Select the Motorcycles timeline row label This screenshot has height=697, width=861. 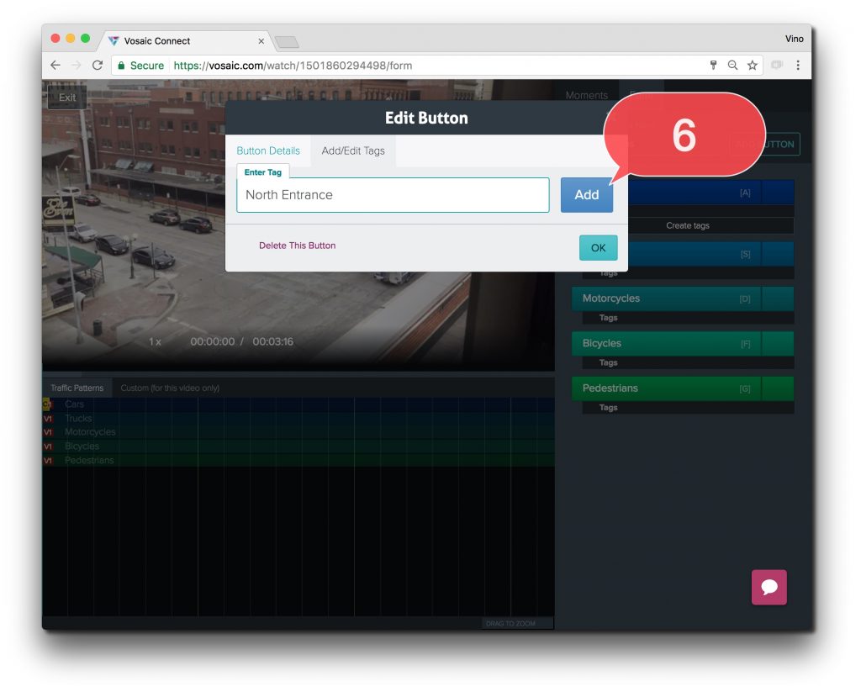90,432
